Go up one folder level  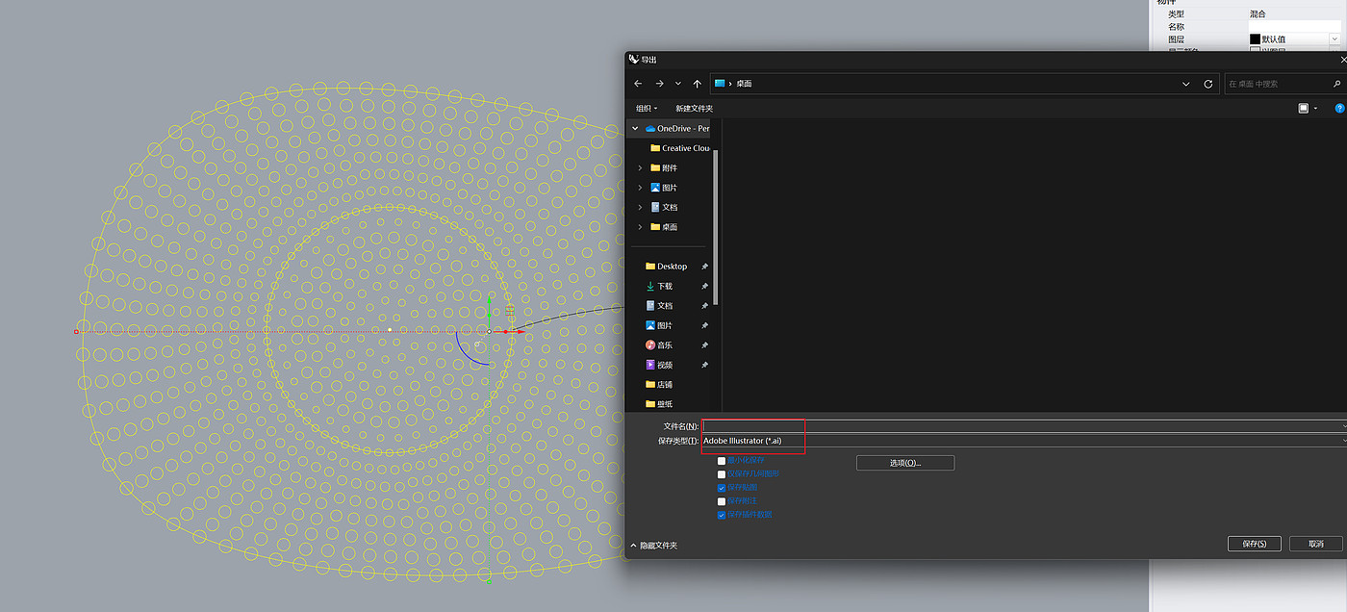tap(697, 84)
